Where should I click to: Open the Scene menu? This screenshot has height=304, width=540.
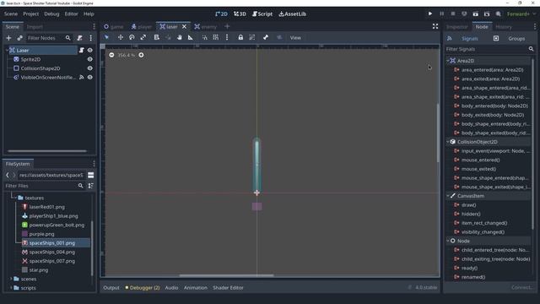coord(11,14)
